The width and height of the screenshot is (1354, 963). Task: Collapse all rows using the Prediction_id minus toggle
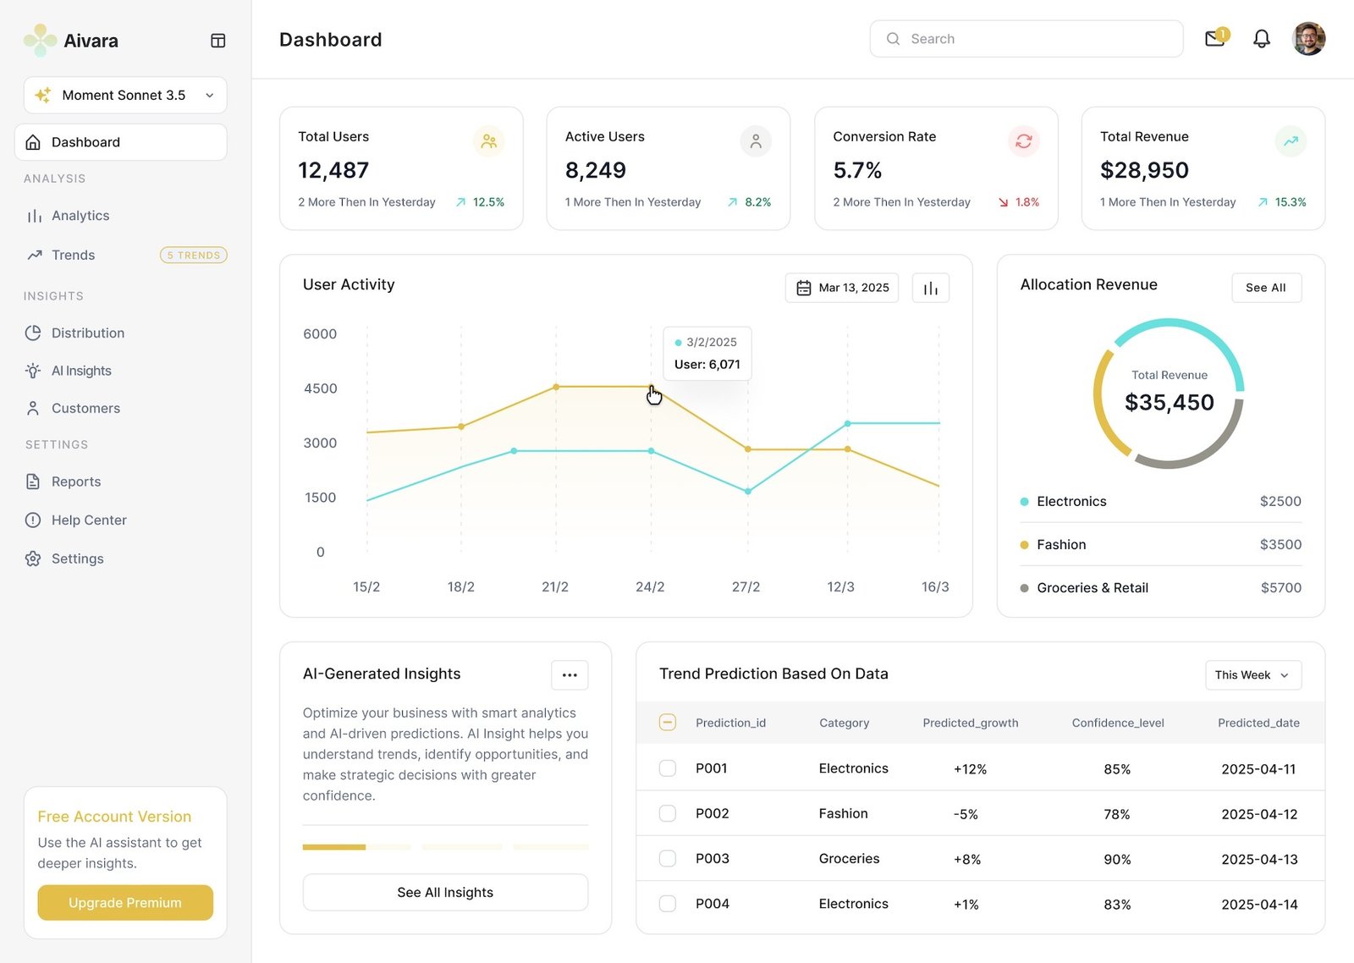tap(667, 723)
